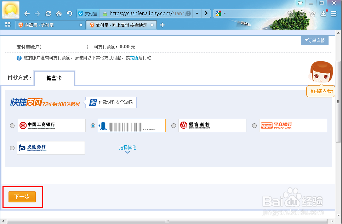Open the bookmark star icon
The image size is (342, 224).
pos(313,13)
